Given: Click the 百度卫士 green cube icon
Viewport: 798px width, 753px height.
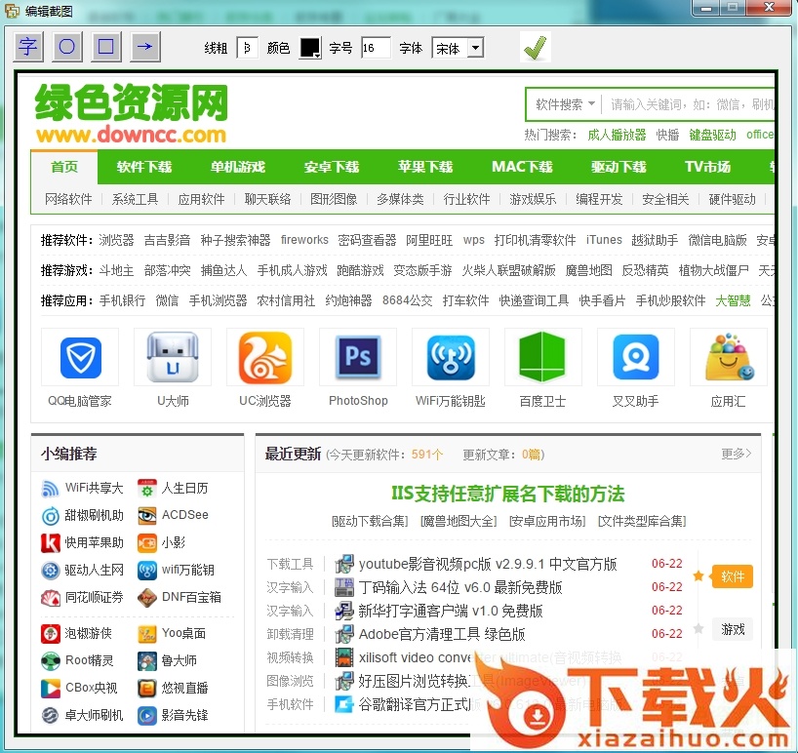Looking at the screenshot, I should (542, 357).
